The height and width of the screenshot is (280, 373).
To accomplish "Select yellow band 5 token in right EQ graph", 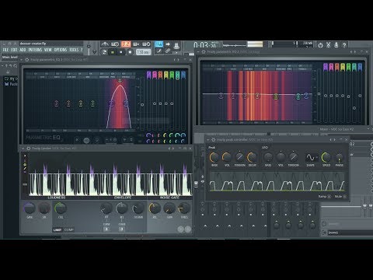I will [276, 96].
